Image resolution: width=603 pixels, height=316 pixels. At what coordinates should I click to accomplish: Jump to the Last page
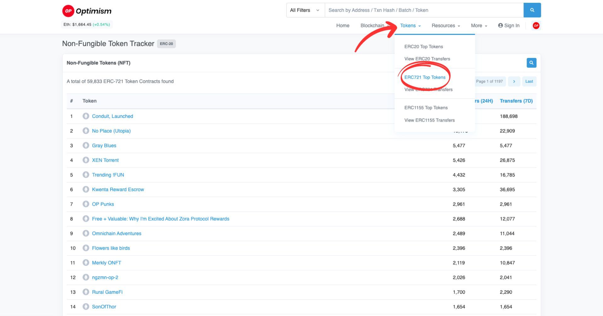(x=529, y=82)
